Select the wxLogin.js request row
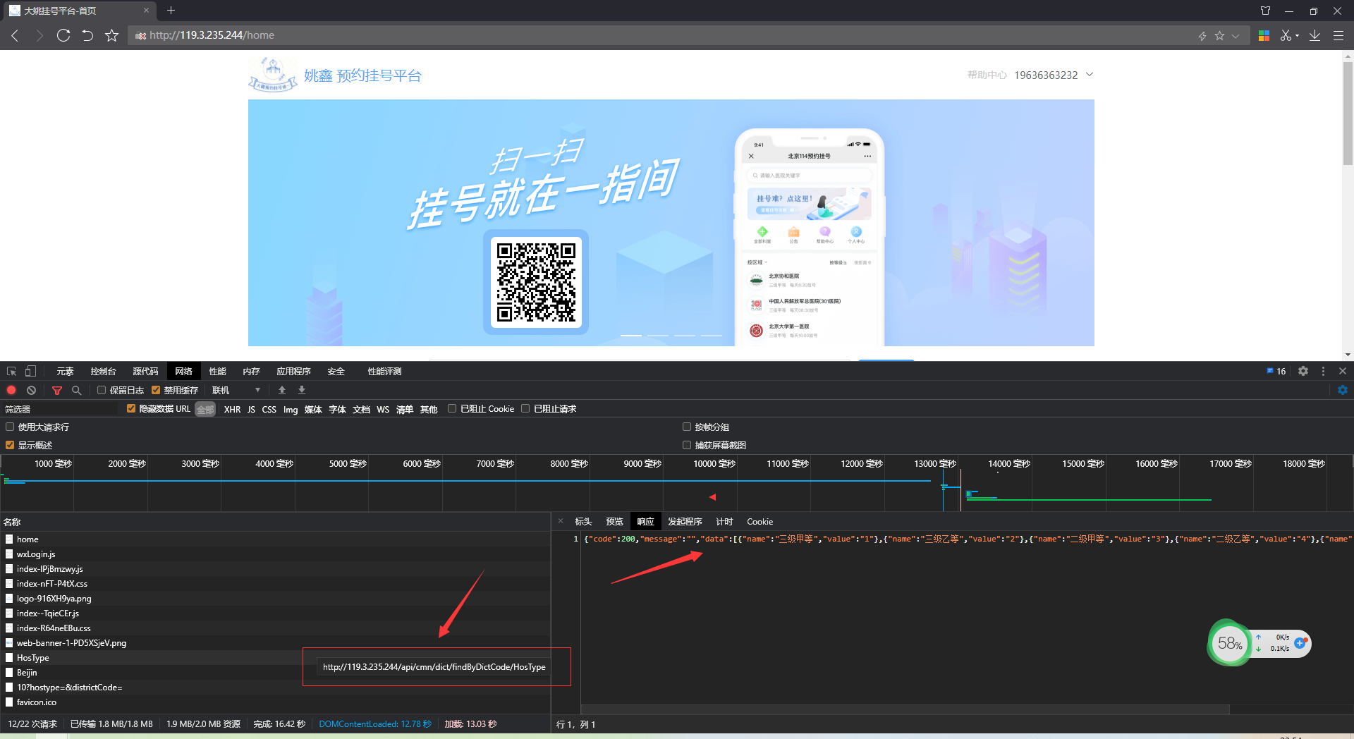 coord(275,554)
